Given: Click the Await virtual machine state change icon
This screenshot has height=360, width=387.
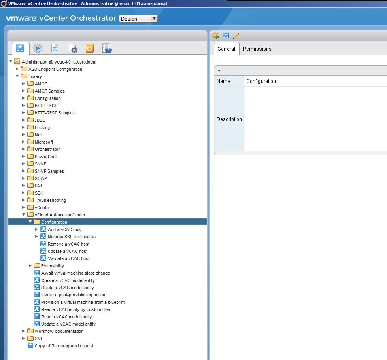Looking at the screenshot, I should [37, 273].
